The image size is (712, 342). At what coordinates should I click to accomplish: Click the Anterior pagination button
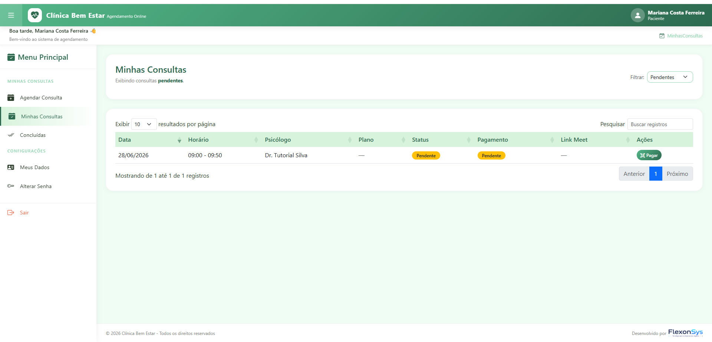(x=634, y=174)
